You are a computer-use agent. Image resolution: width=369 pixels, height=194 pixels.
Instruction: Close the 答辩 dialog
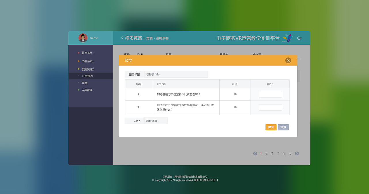(x=288, y=60)
